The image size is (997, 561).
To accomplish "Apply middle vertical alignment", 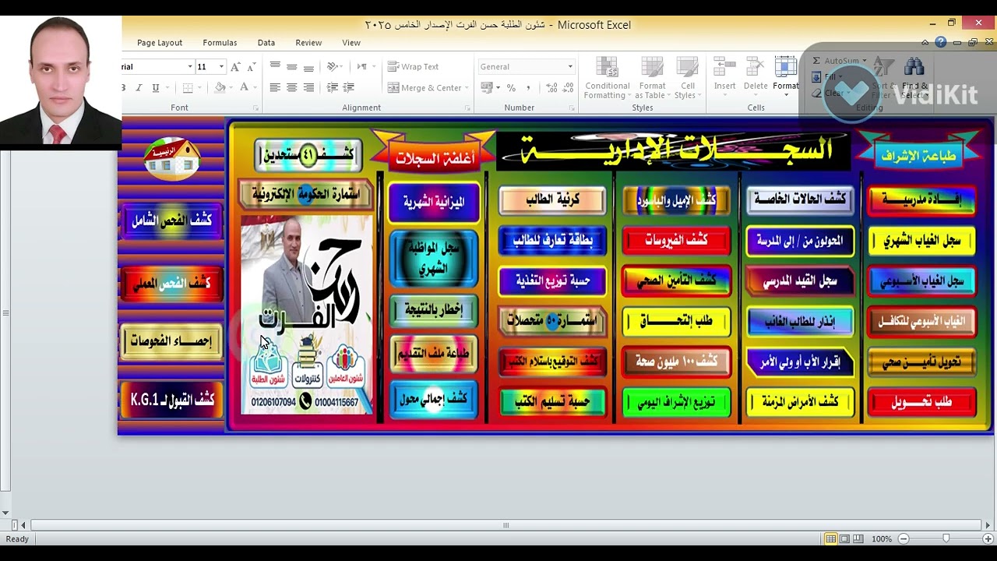I will (x=291, y=67).
